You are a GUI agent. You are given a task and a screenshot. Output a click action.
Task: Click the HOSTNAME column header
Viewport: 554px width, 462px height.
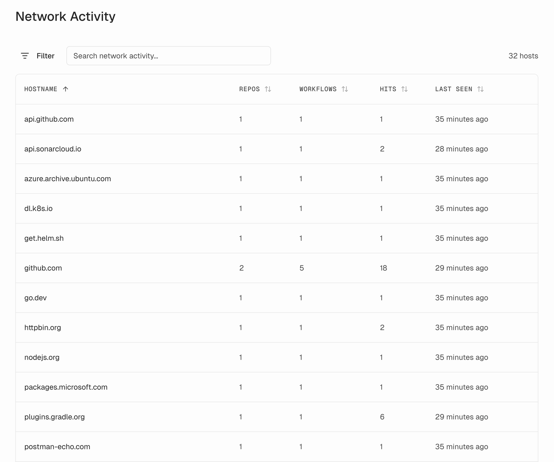point(41,89)
